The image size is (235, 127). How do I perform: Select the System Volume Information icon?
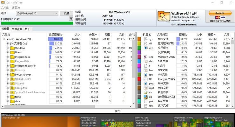(12, 92)
